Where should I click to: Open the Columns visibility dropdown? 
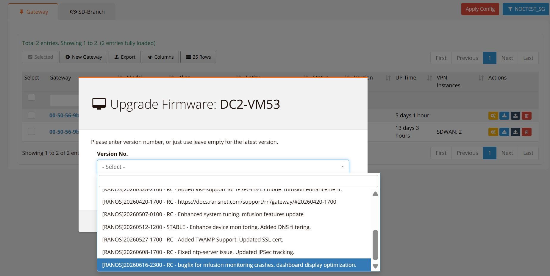point(160,57)
